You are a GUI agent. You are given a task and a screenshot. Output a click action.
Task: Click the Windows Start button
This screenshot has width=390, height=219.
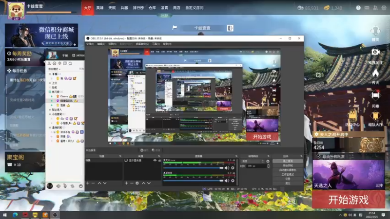coord(5,215)
